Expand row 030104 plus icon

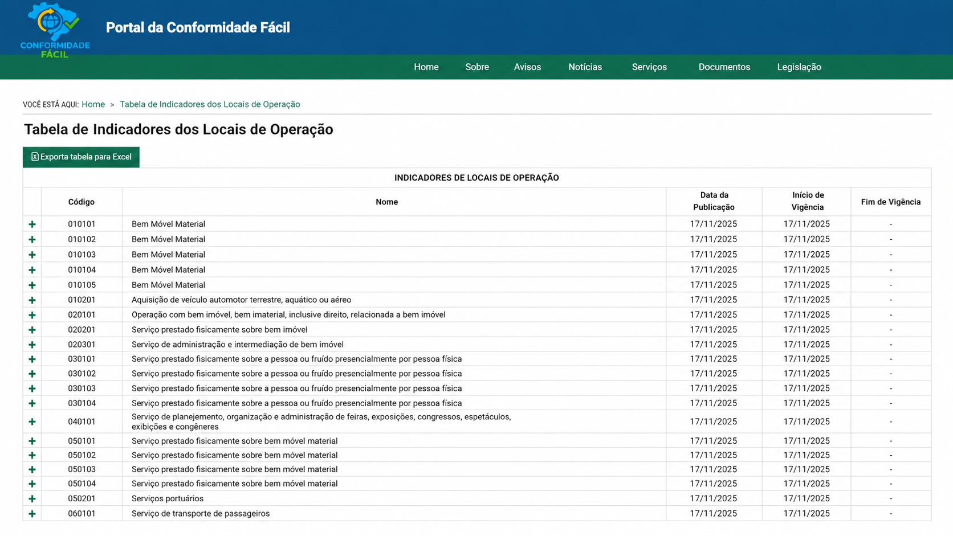tap(32, 403)
